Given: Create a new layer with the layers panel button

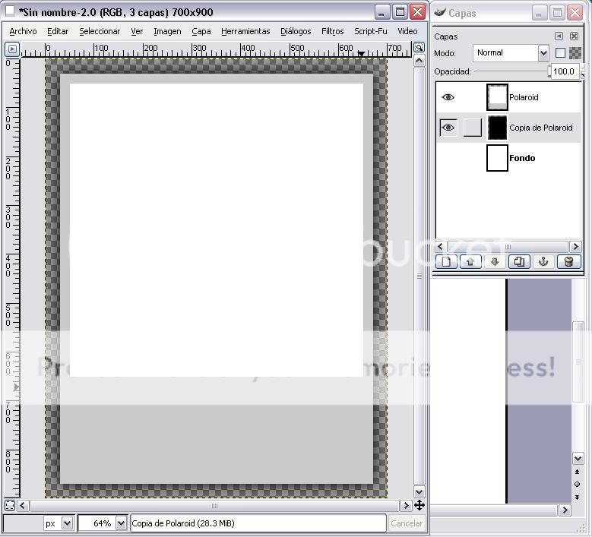Looking at the screenshot, I should [446, 262].
